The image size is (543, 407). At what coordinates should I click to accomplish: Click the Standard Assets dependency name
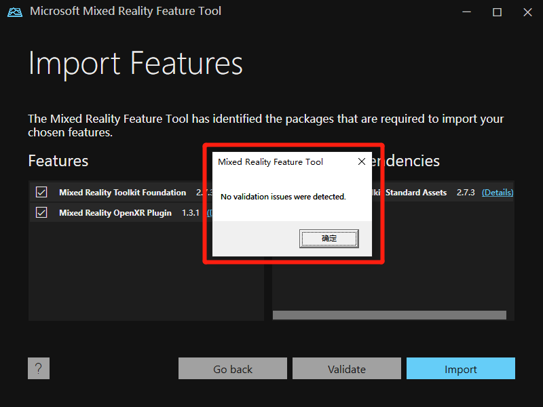(416, 193)
